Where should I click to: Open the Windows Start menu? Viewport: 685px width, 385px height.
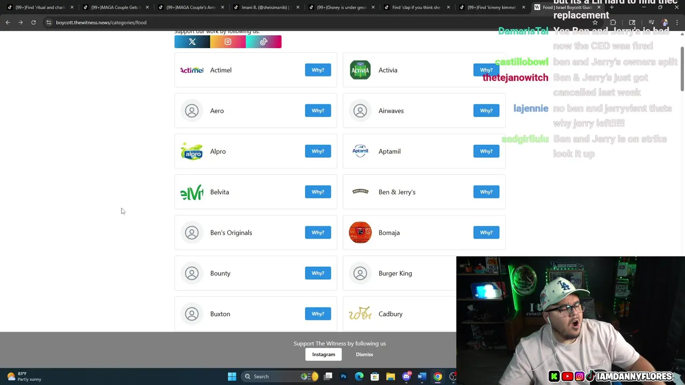232,376
